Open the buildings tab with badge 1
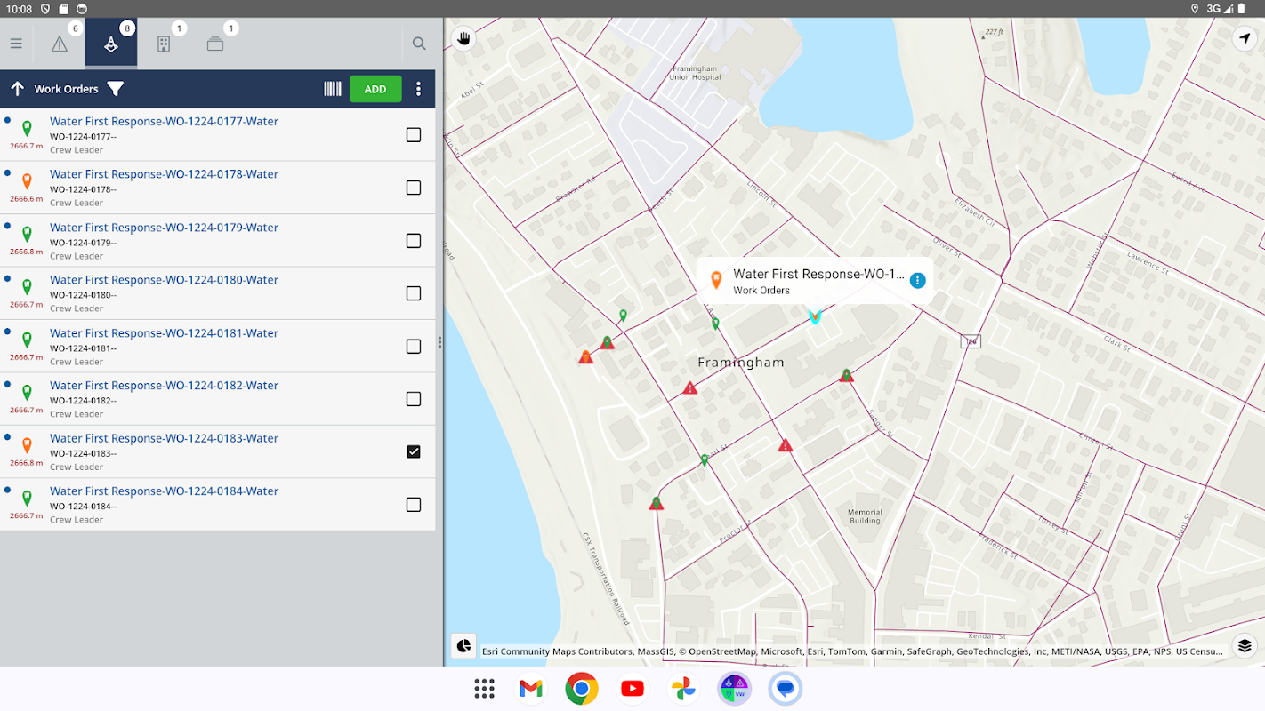Viewport: 1265px width, 711px height. (164, 44)
